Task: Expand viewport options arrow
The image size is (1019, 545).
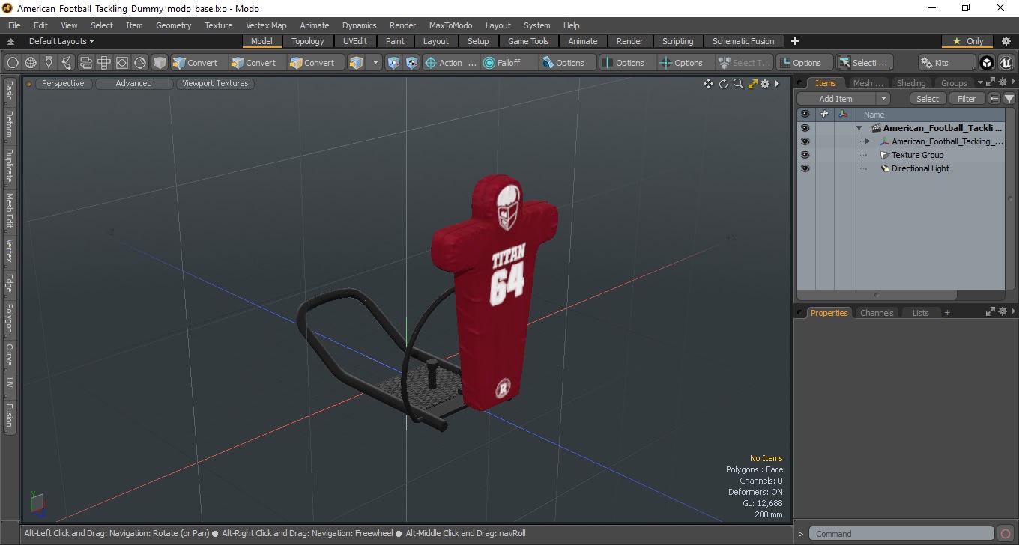Action: pos(777,84)
